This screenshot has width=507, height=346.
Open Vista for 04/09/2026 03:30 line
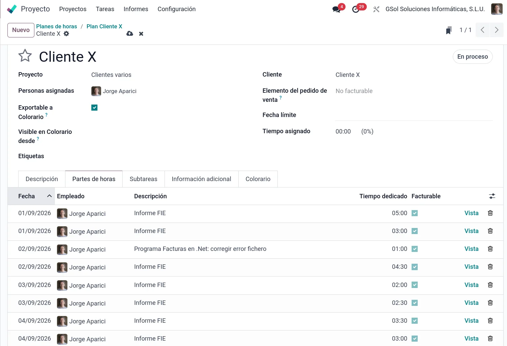(x=471, y=321)
